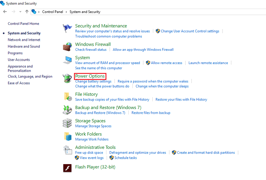Open Power Options heading

pos(90,76)
